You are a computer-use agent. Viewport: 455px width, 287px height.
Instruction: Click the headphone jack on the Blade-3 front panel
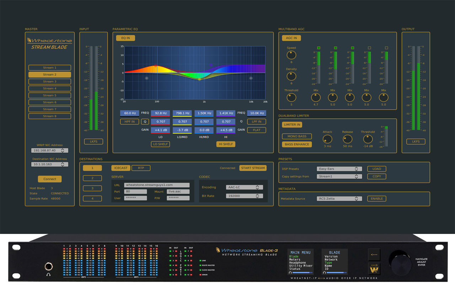pyautogui.click(x=48, y=266)
